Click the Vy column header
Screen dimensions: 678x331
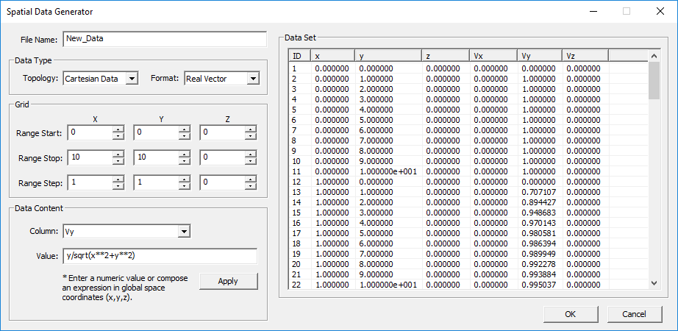(x=539, y=56)
